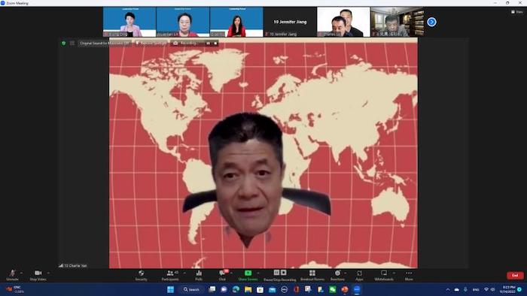Open the Polls icon
Viewport: 527px width, 296px height.
(199, 273)
